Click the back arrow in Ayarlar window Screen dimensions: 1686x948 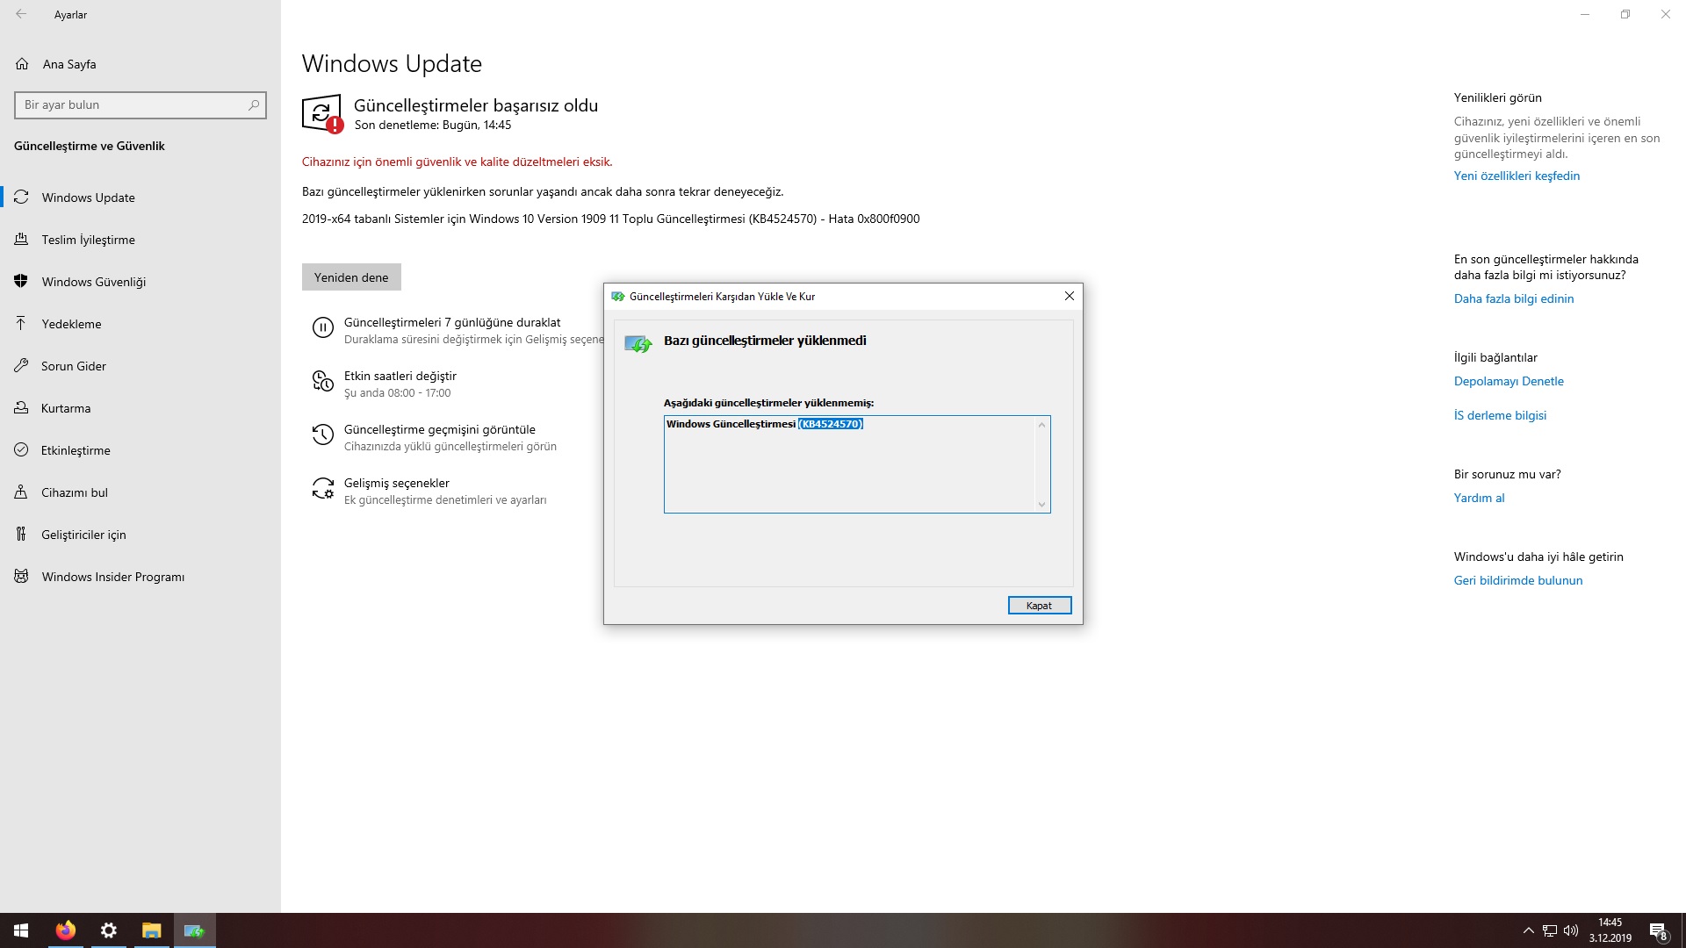click(x=21, y=14)
